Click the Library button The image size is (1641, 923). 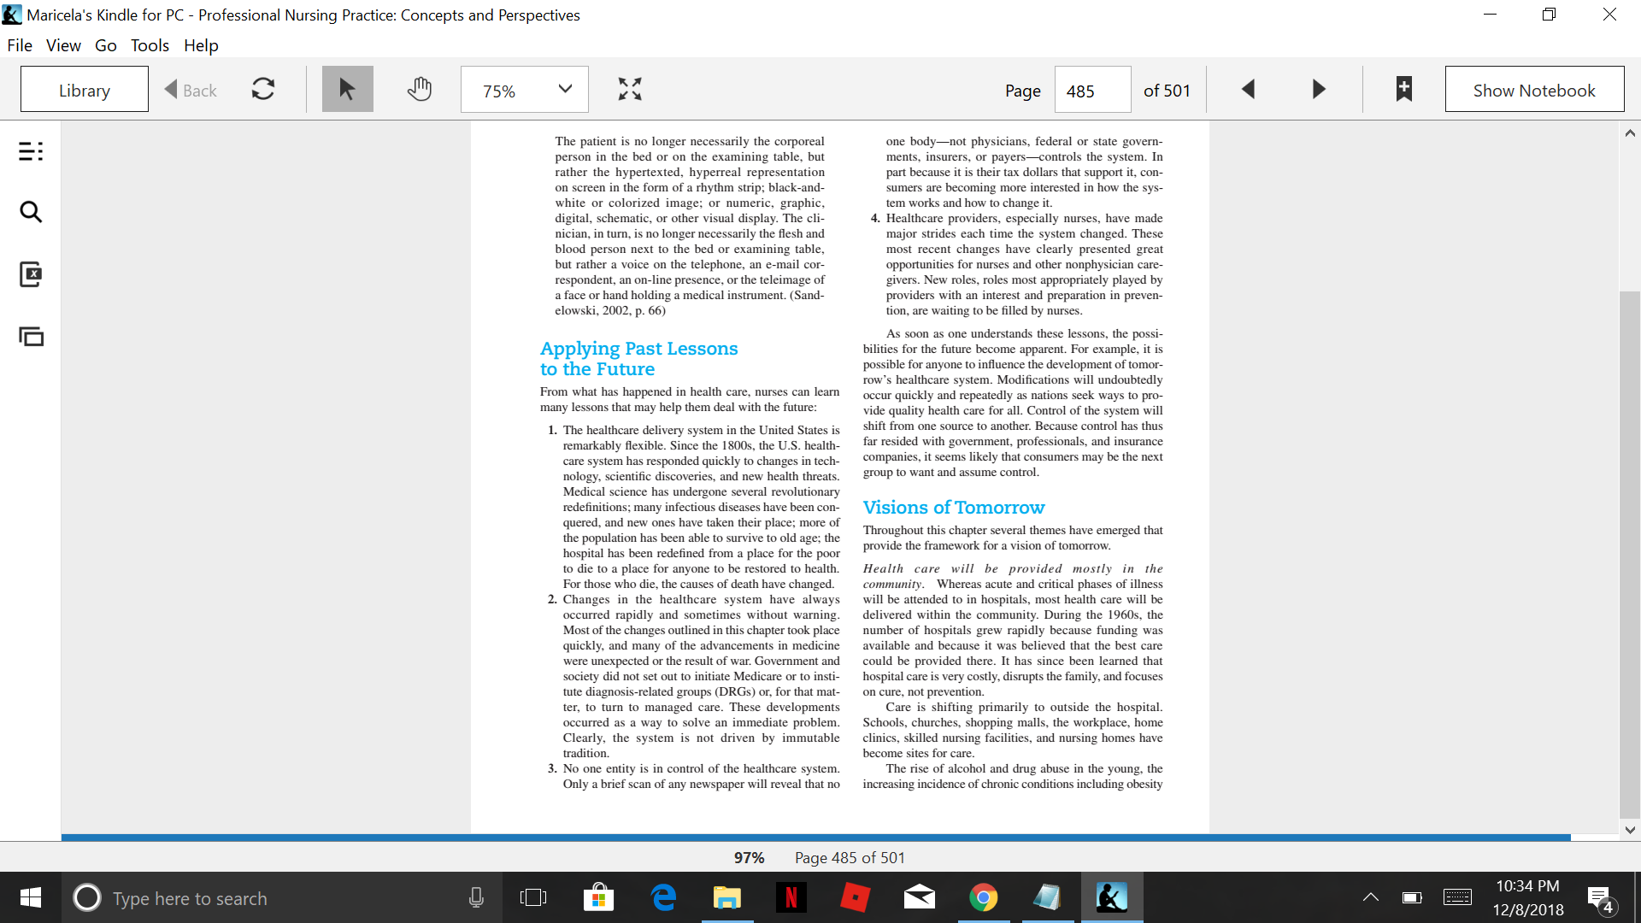85,89
